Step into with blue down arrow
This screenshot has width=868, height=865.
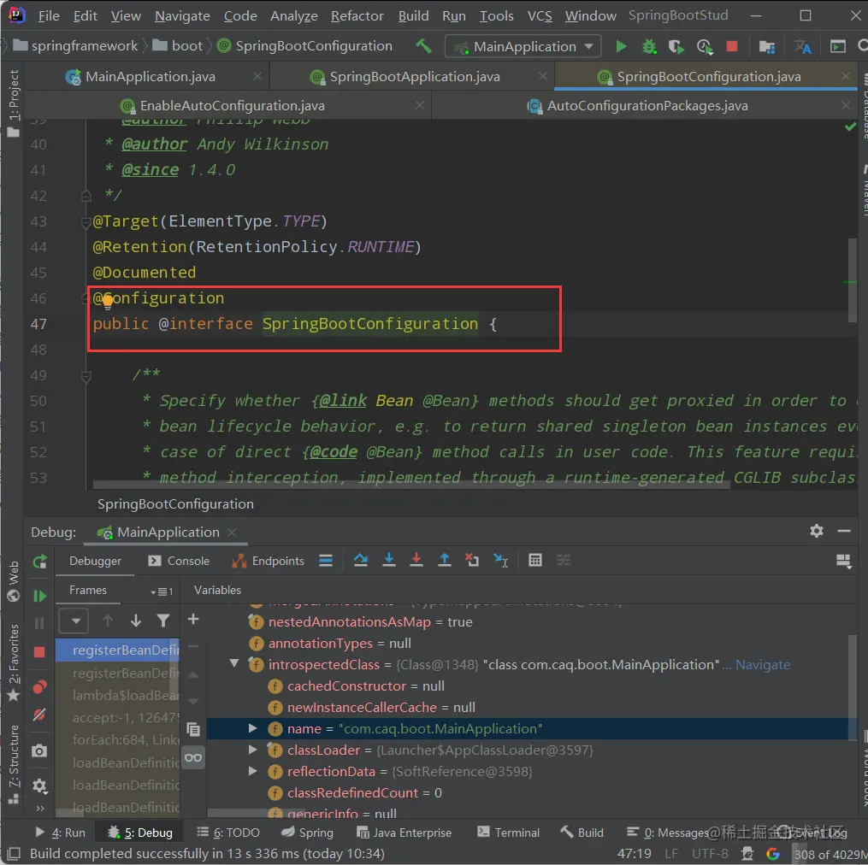point(389,560)
